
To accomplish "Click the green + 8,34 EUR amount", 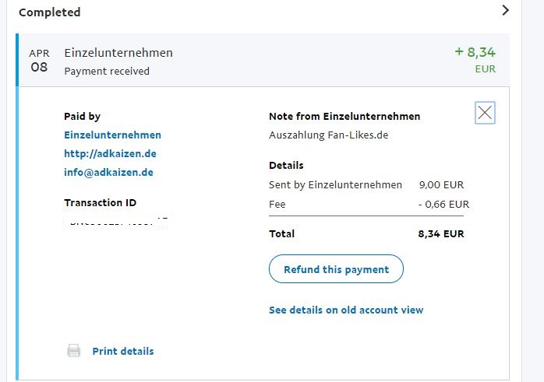I will [x=475, y=53].
